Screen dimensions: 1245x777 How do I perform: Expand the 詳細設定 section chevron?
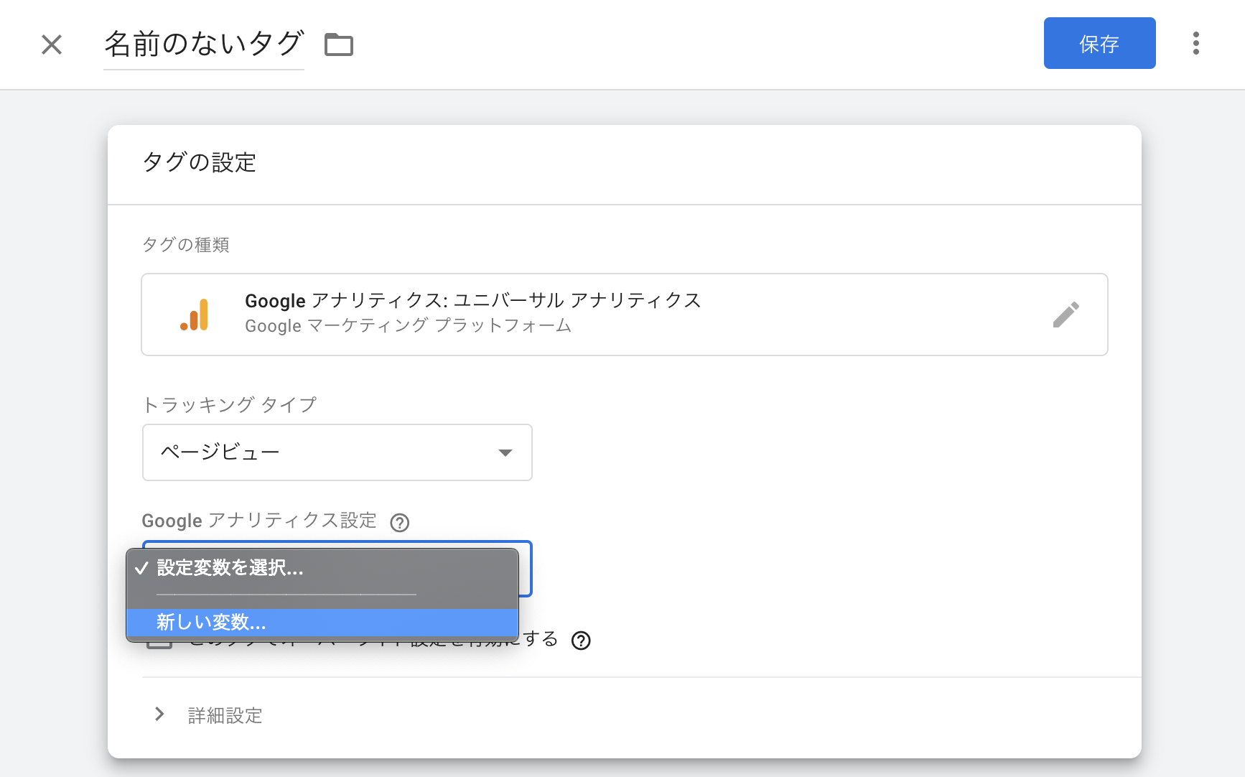point(159,715)
